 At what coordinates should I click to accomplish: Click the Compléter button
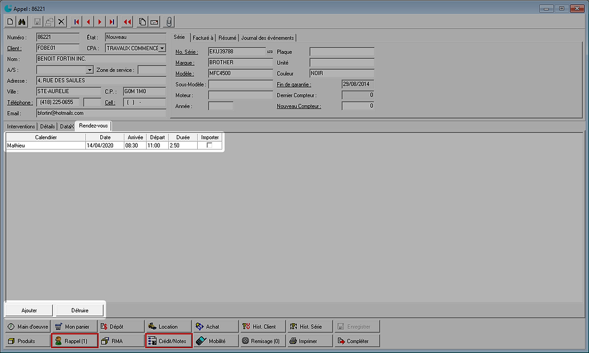[357, 340]
